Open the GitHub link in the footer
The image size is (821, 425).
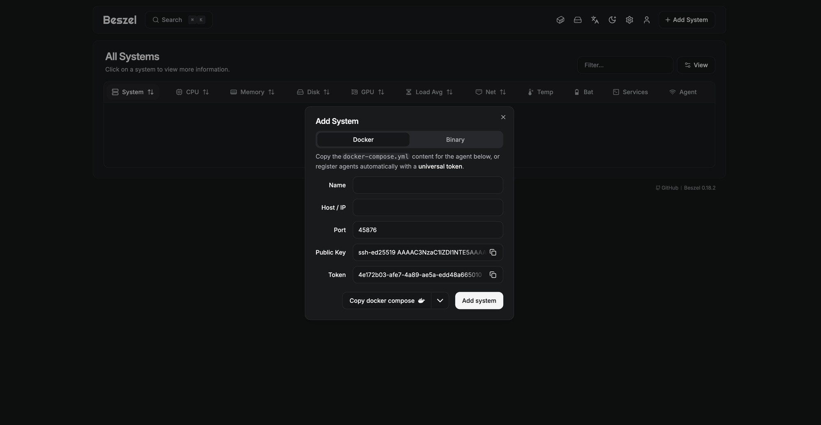[667, 187]
